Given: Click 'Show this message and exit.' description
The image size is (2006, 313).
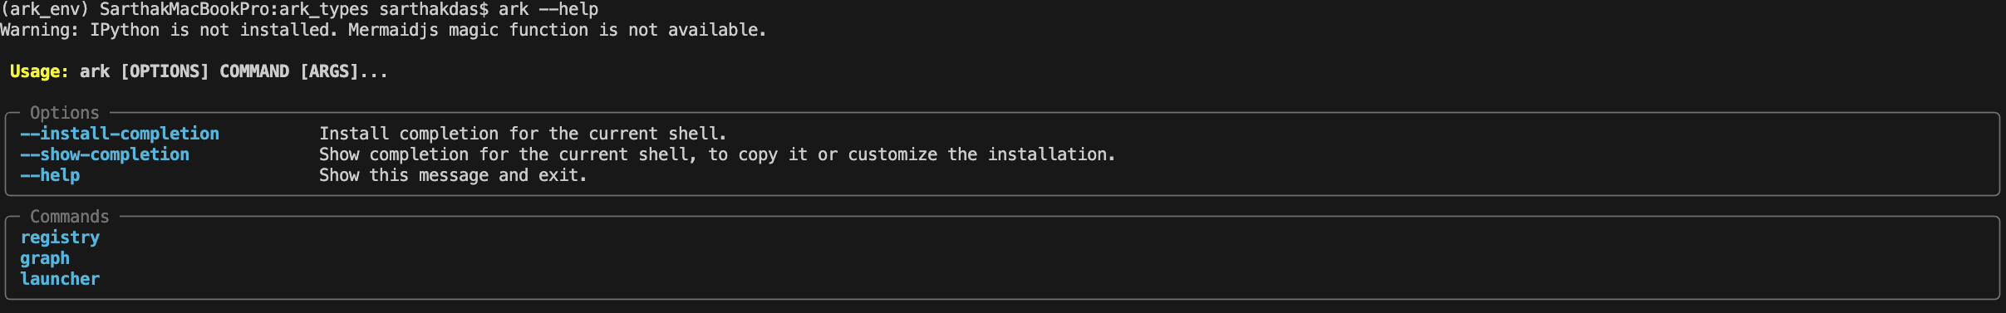Looking at the screenshot, I should click(453, 175).
